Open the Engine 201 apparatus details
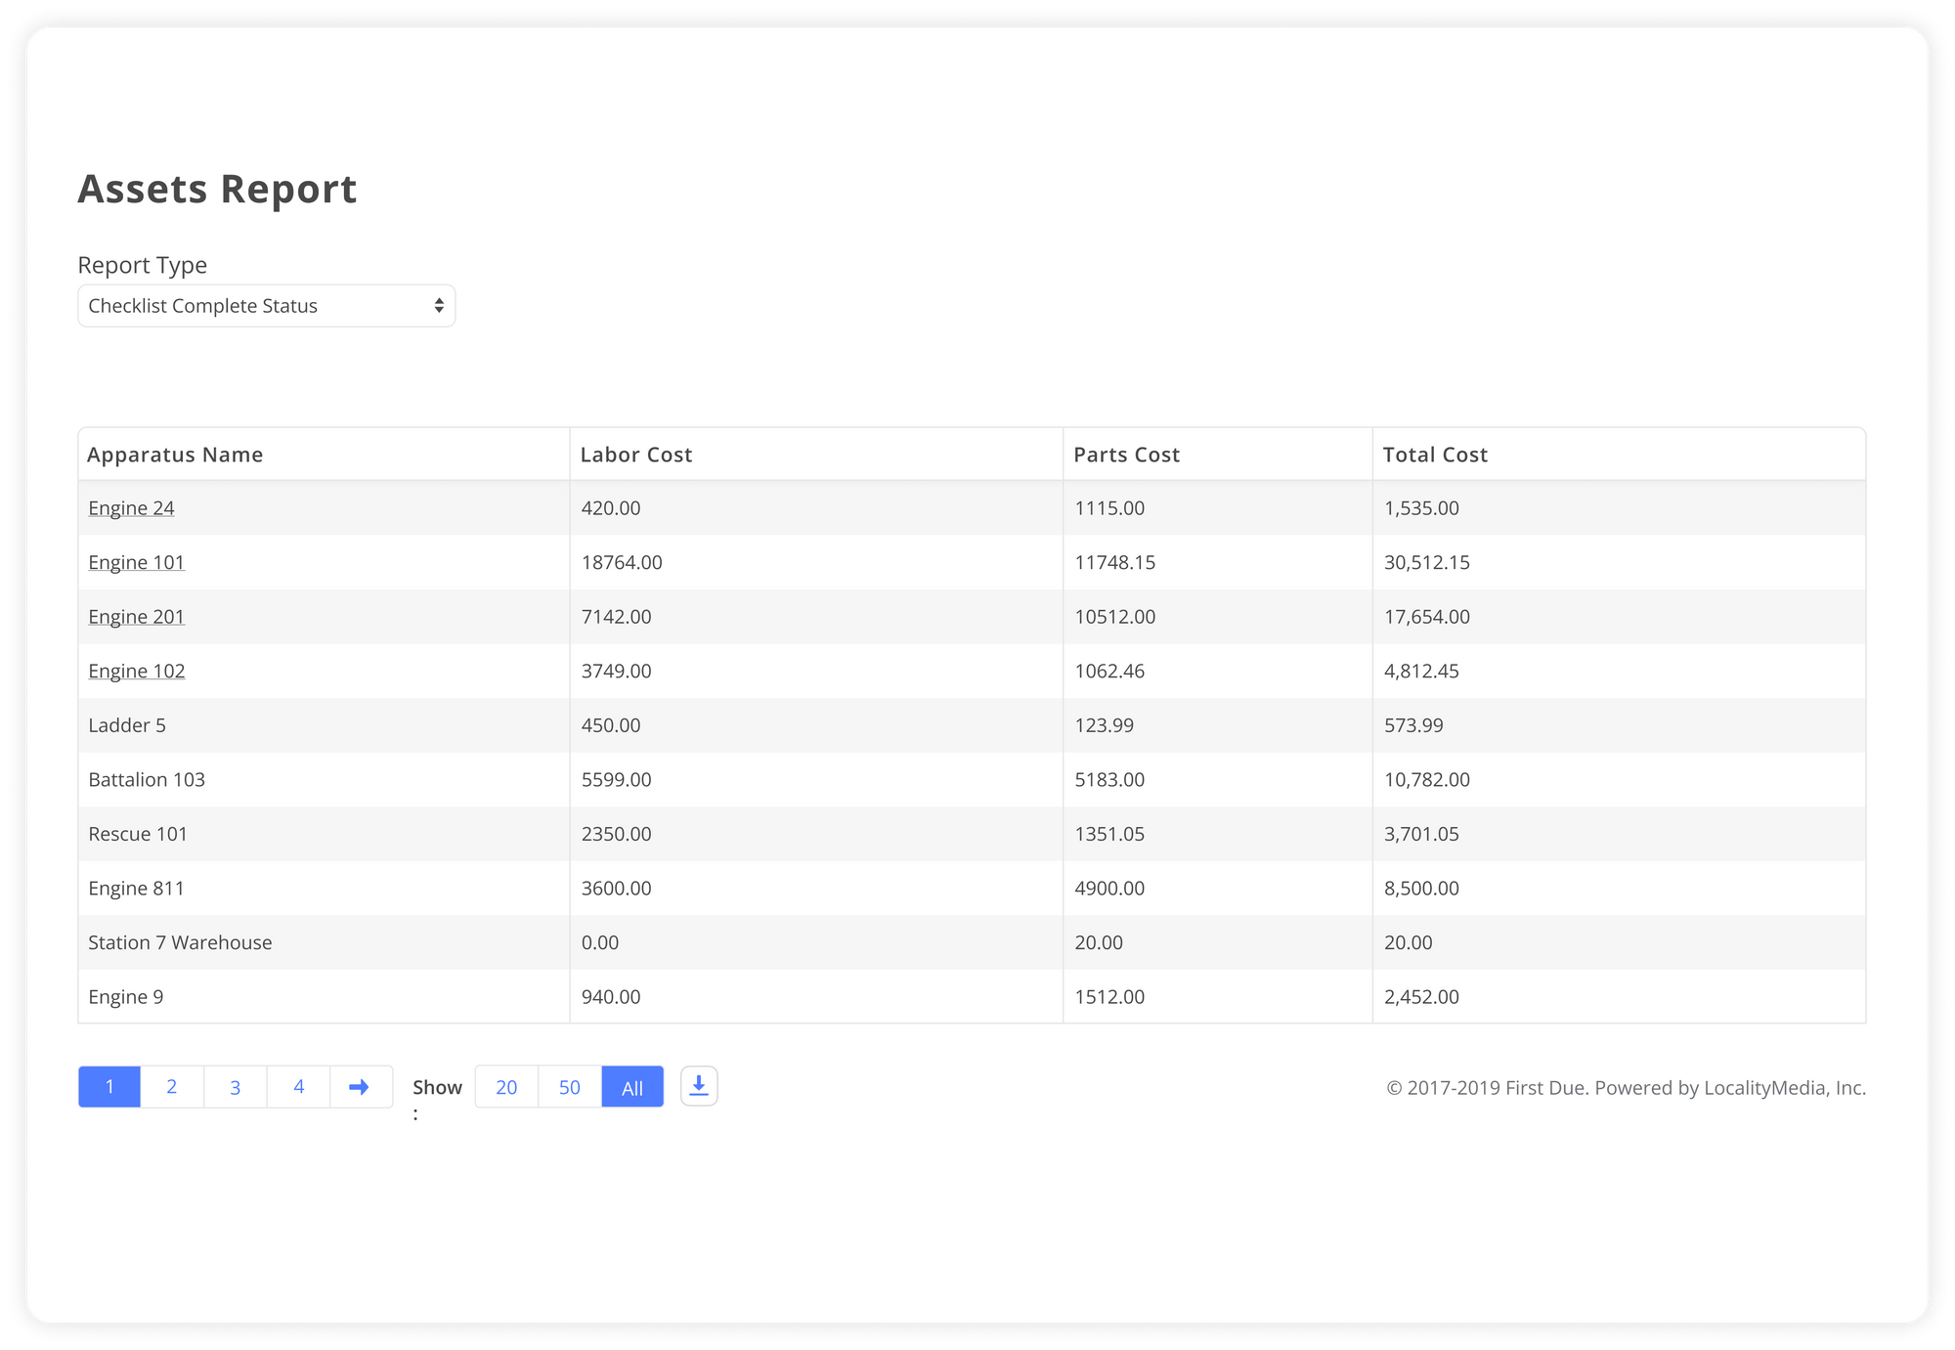 click(x=136, y=617)
